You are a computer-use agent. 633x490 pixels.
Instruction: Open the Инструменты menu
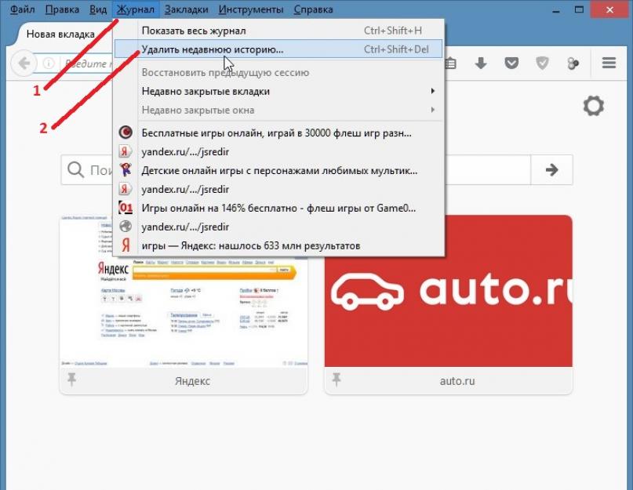[x=251, y=9]
